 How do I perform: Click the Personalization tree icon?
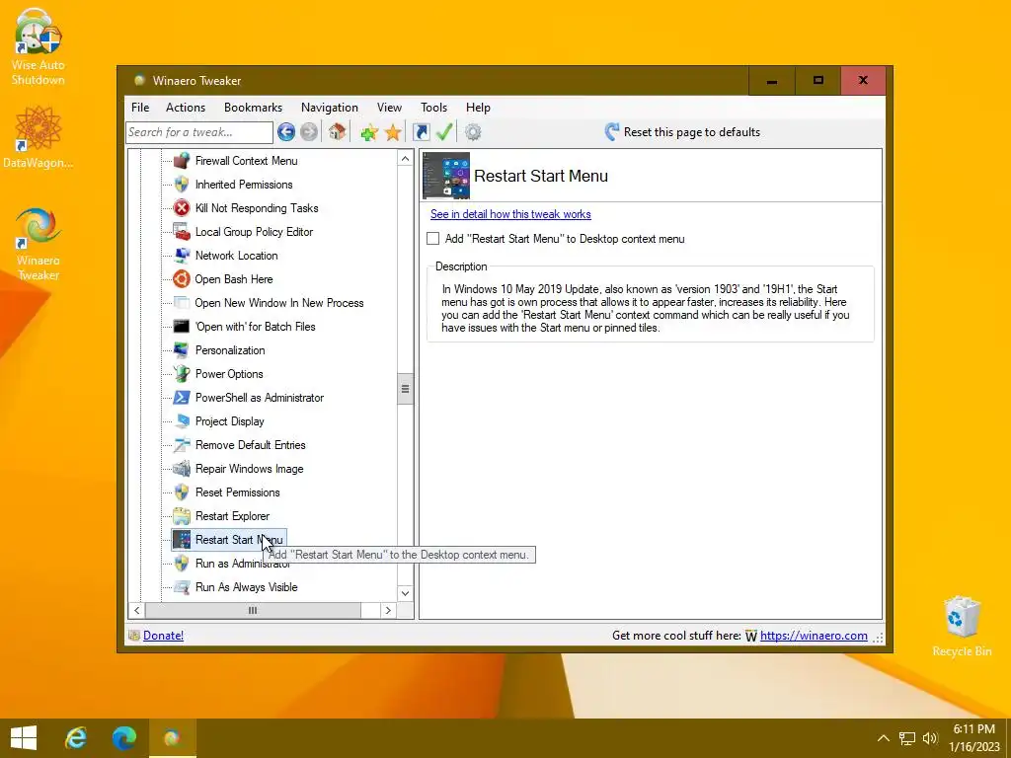click(182, 350)
